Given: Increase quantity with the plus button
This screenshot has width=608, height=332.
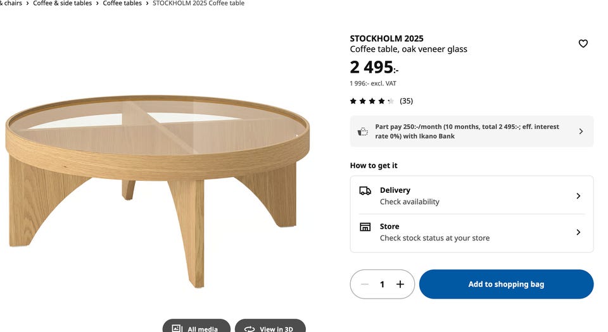Looking at the screenshot, I should (400, 285).
